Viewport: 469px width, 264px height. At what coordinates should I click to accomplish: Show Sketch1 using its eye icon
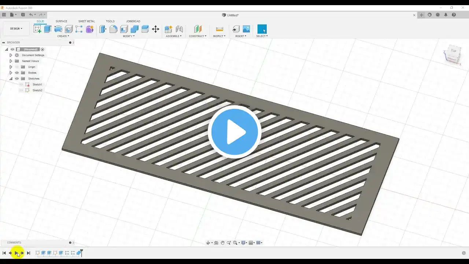pos(21,84)
